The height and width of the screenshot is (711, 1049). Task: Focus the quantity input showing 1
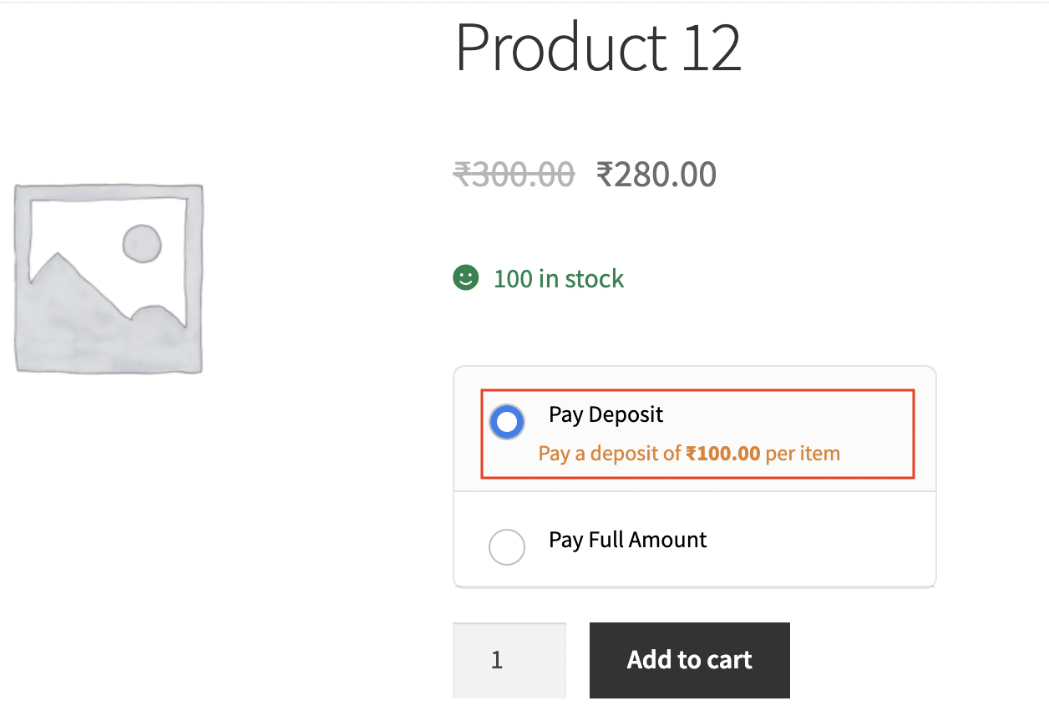[x=509, y=660]
